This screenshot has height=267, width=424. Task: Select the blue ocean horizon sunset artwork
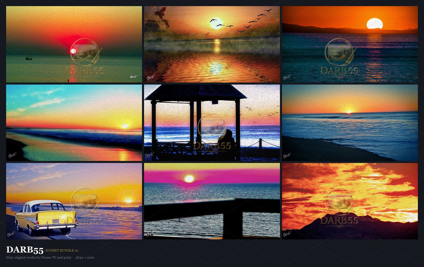(349, 123)
